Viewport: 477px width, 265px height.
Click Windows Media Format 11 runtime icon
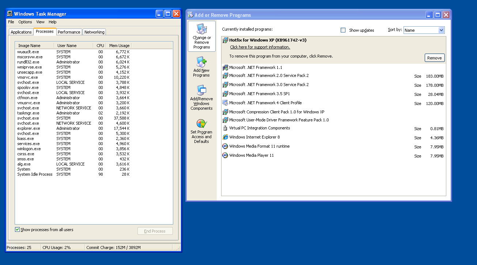pyautogui.click(x=226, y=146)
